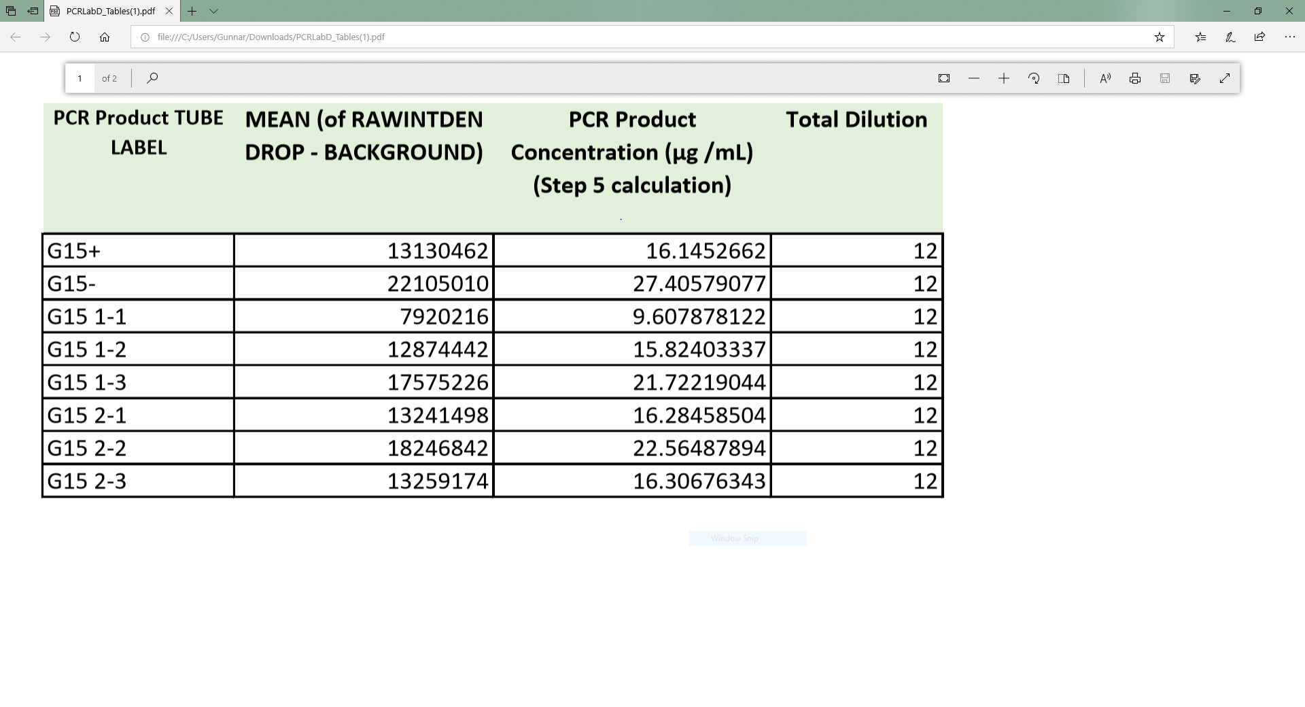Screen dimensions: 1305x707
Task: Share this page
Action: coord(1260,37)
